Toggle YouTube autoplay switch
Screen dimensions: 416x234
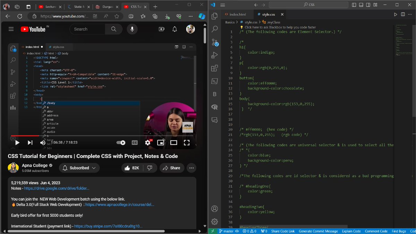click(121, 142)
